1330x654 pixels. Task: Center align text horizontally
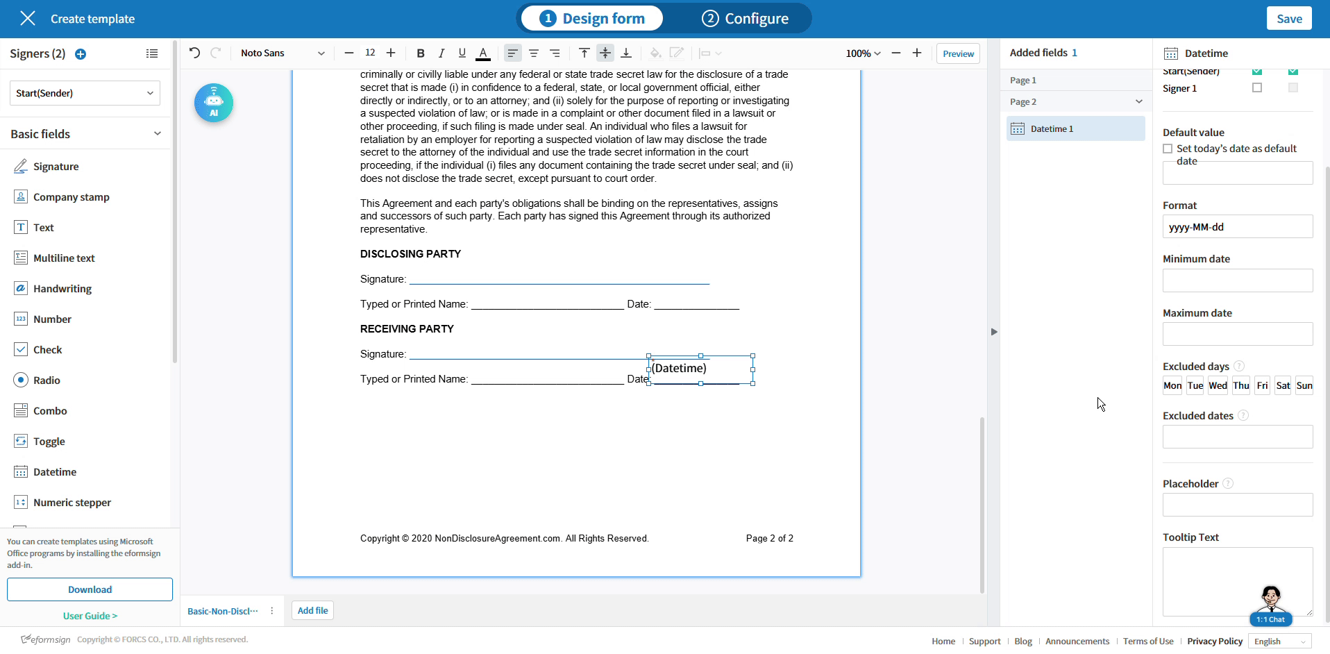[x=534, y=53]
